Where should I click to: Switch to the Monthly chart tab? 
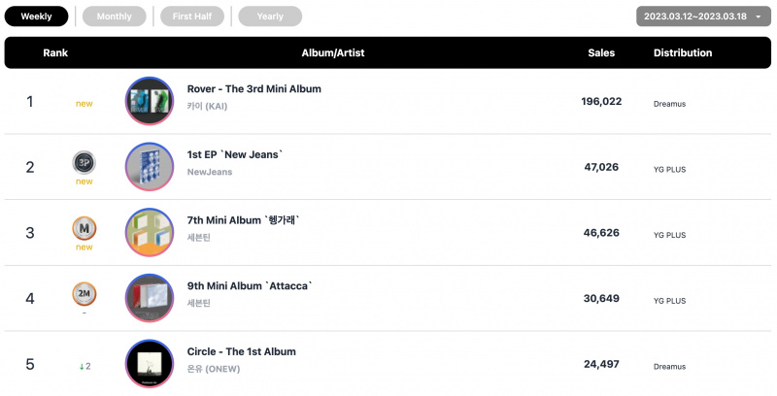pos(114,16)
